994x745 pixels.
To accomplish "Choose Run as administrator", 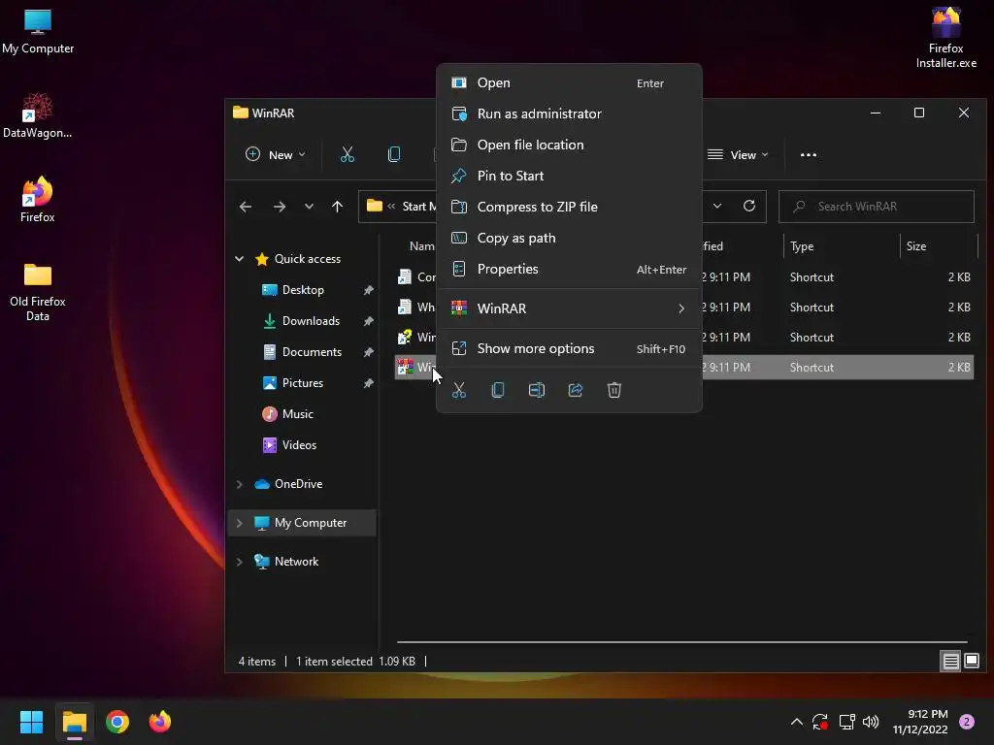I will [569, 114].
